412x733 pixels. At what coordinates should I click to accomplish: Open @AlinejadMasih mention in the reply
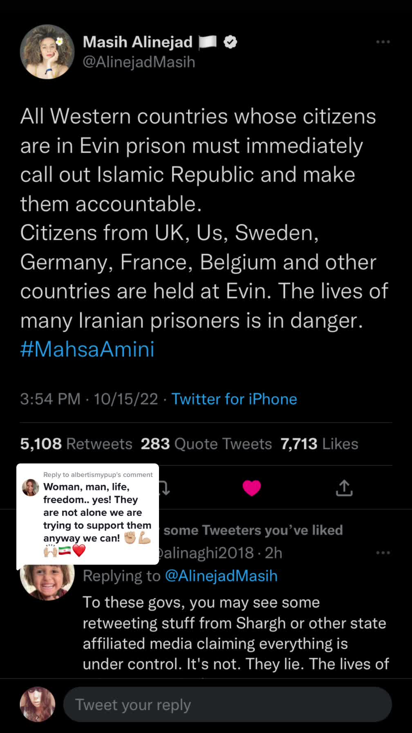click(221, 576)
